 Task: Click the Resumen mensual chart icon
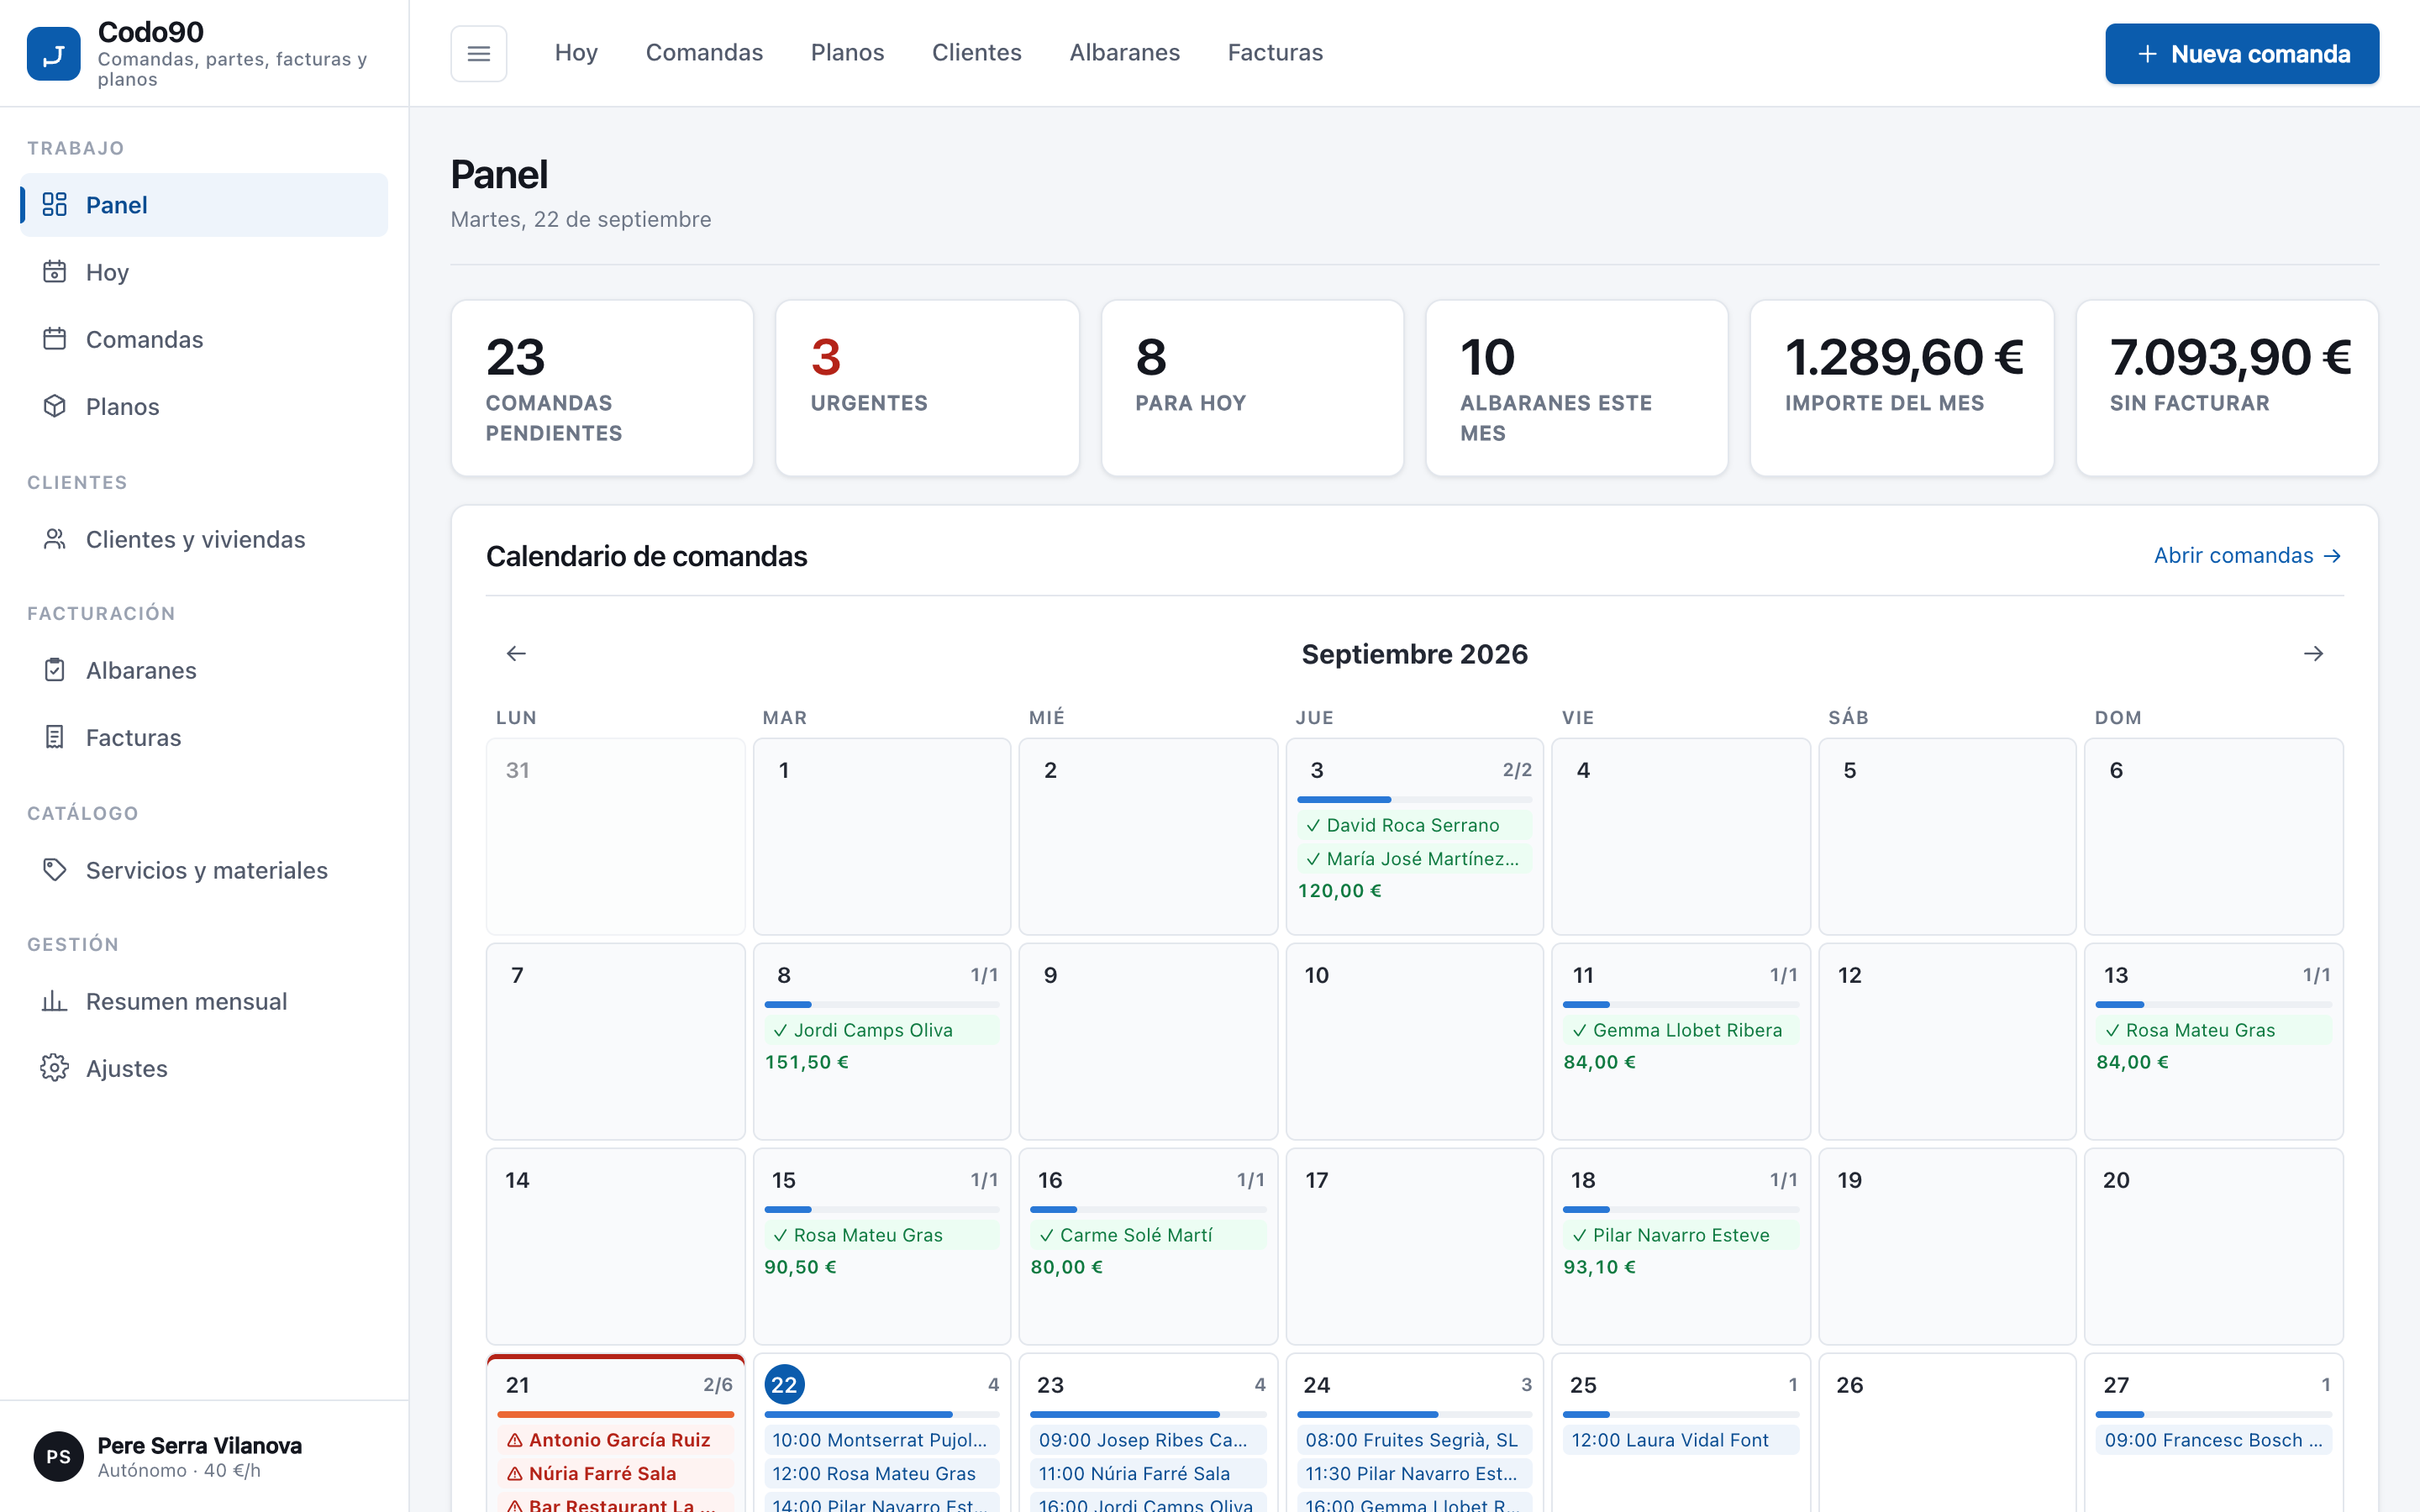coord(55,1001)
